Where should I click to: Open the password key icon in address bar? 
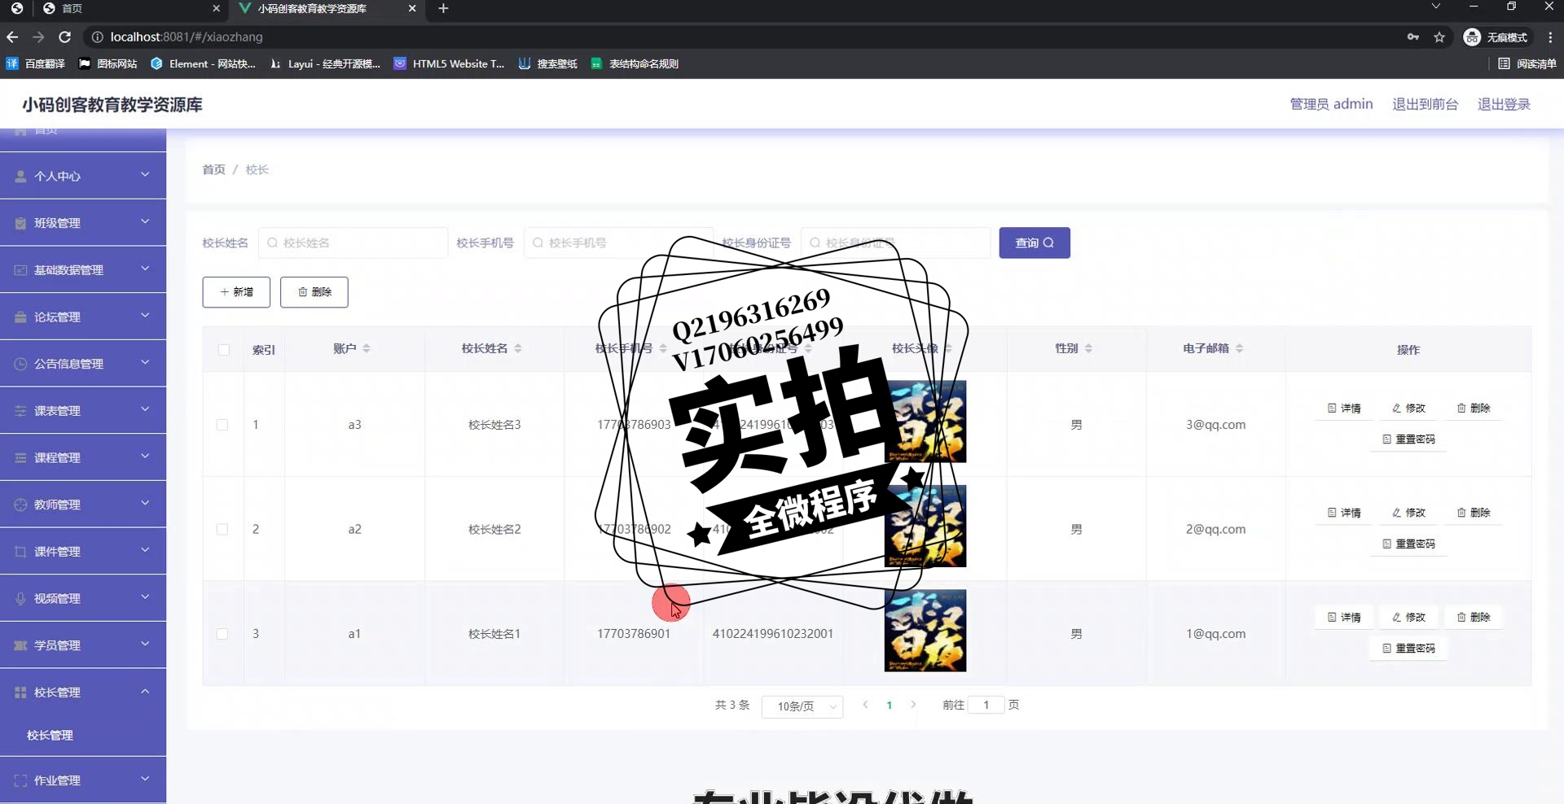click(x=1413, y=37)
